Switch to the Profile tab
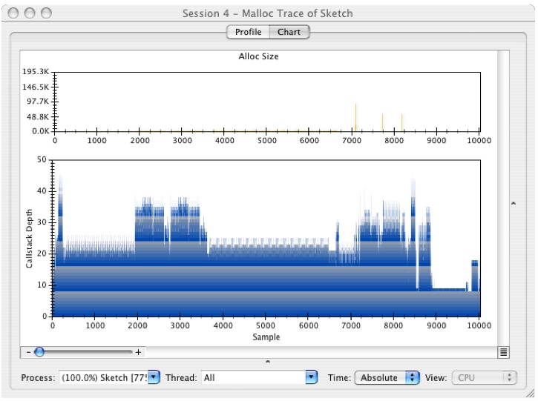This screenshot has width=538, height=401. pos(247,32)
